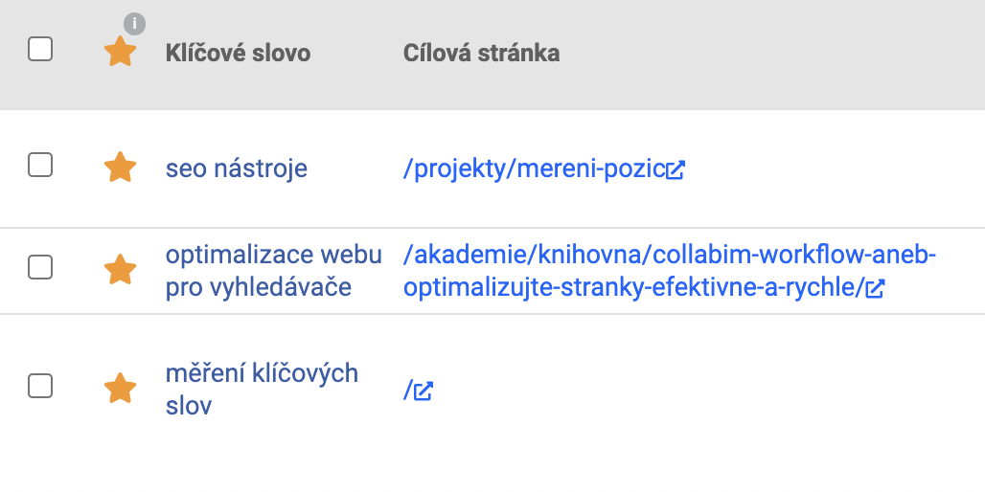Toggle the star for 'seo nástroje'
985x492 pixels.
click(x=120, y=168)
